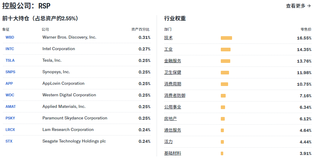
Task: Select the 卫生保健 sector link
Action: coord(172,72)
